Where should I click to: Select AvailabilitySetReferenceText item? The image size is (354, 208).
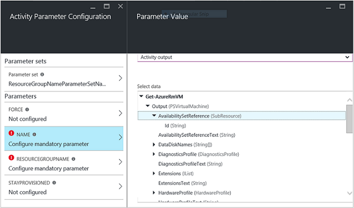[196, 135]
